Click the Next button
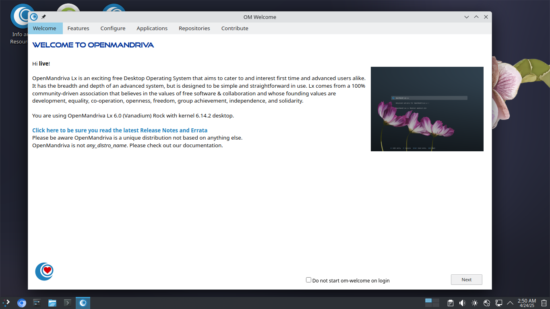This screenshot has height=309, width=550. 467,280
